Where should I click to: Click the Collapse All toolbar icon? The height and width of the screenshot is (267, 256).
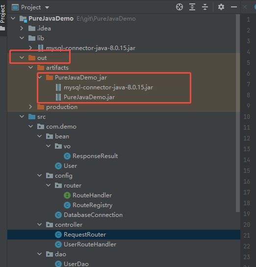click(x=205, y=7)
